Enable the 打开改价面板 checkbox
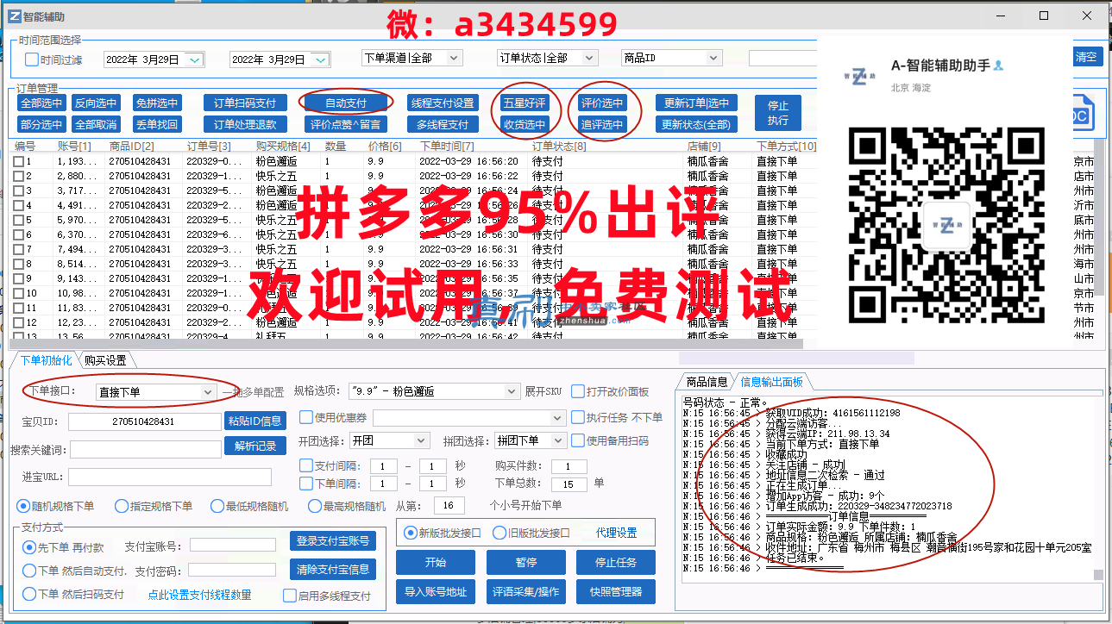 [578, 391]
